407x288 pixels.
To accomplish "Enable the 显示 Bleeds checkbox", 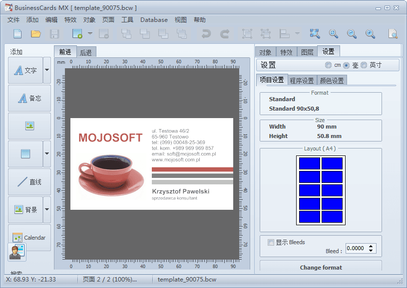I will coord(271,243).
